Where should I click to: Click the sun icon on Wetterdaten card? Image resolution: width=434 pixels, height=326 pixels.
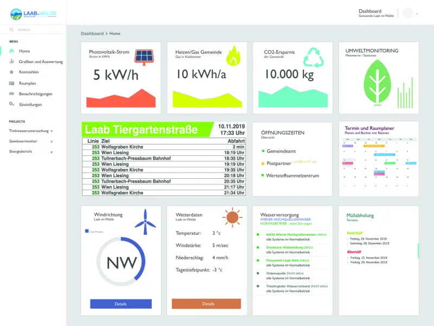coord(232,217)
